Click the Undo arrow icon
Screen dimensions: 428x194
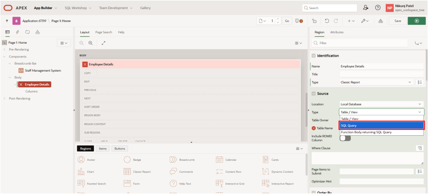326,21
